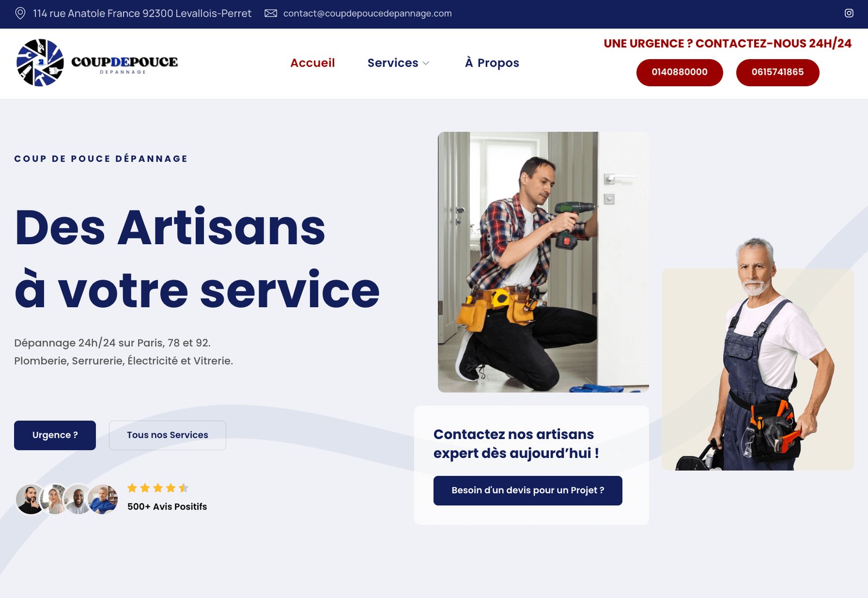Click the Urgence ? button

point(55,435)
